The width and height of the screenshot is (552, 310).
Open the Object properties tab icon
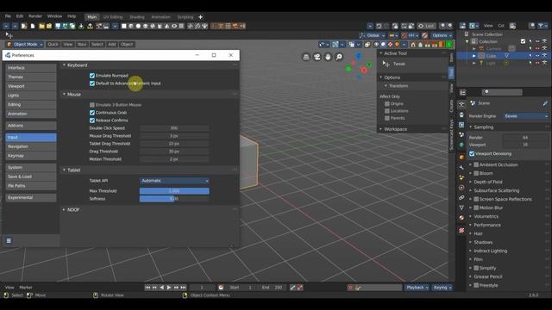[x=461, y=157]
